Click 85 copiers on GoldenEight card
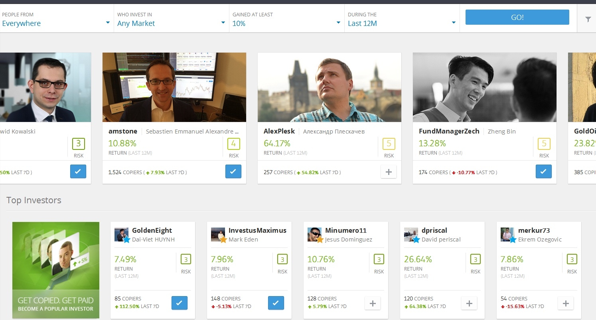This screenshot has height=320, width=596. [128, 298]
